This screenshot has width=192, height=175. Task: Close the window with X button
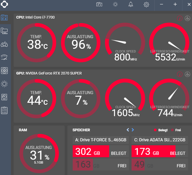coord(189,5)
